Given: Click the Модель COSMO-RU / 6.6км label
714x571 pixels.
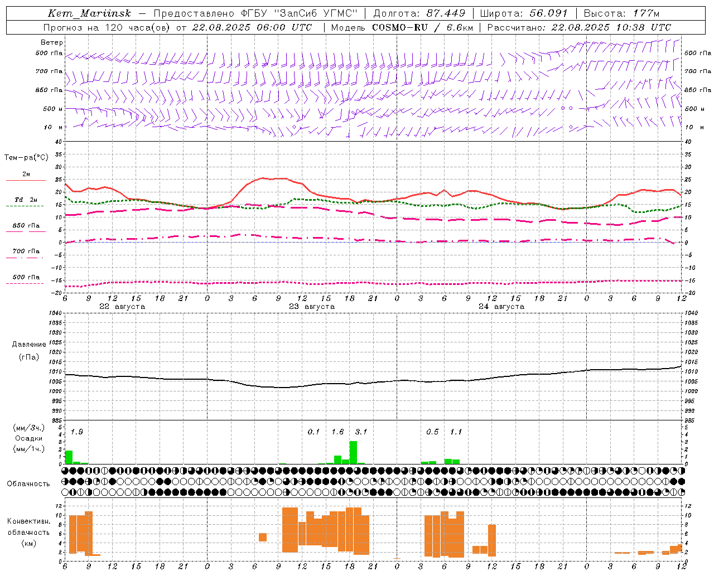Looking at the screenshot, I should [402, 27].
